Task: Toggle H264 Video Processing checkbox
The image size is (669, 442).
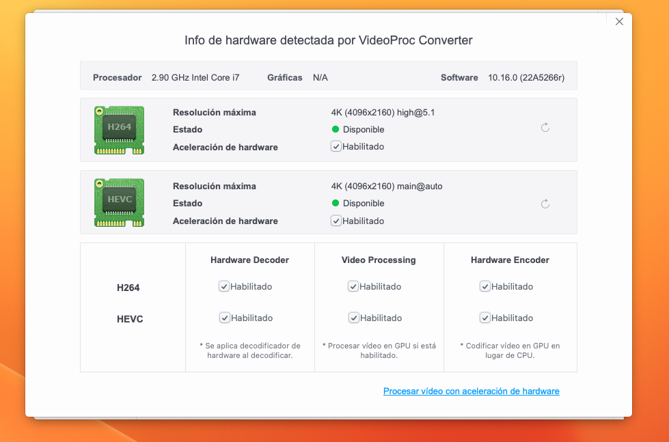Action: (x=353, y=286)
